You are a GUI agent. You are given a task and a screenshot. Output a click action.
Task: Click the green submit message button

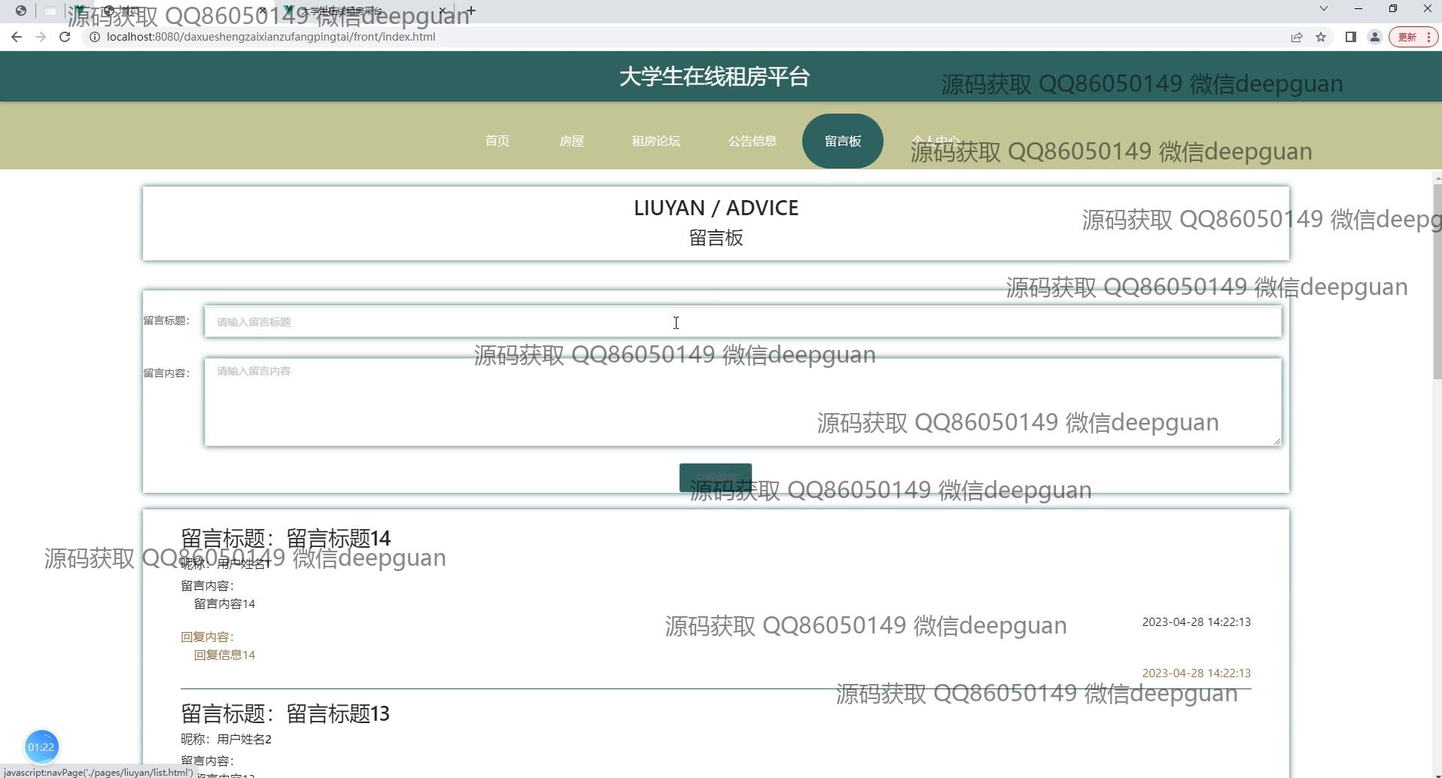(716, 478)
